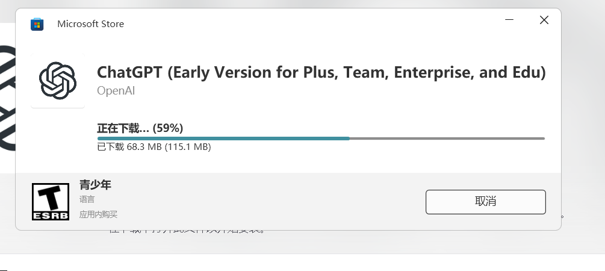This screenshot has width=605, height=271.
Task: Click the empty title bar area
Action: click(x=301, y=23)
